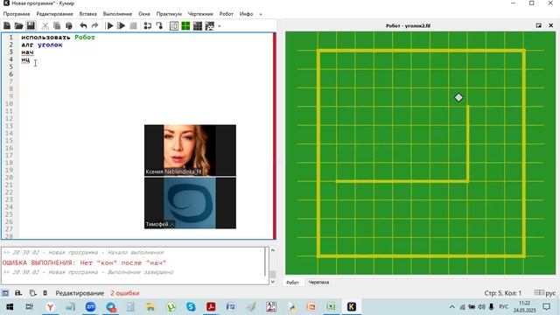
Task: Detach the Robot field panel
Action: tap(539, 25)
